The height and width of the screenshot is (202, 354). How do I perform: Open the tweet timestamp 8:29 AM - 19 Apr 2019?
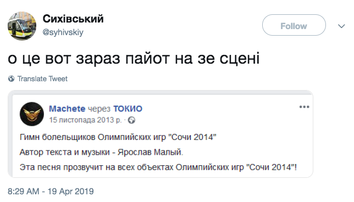51,192
